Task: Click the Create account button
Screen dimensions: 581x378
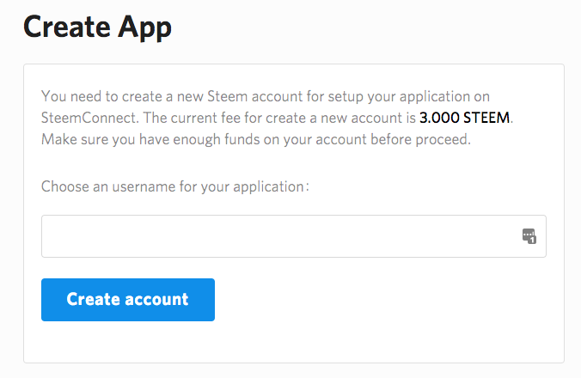Action: (x=127, y=300)
